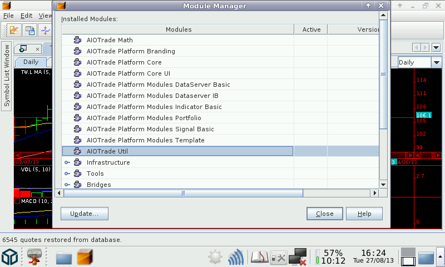Click the DataServer Basic module icon

tap(77, 85)
